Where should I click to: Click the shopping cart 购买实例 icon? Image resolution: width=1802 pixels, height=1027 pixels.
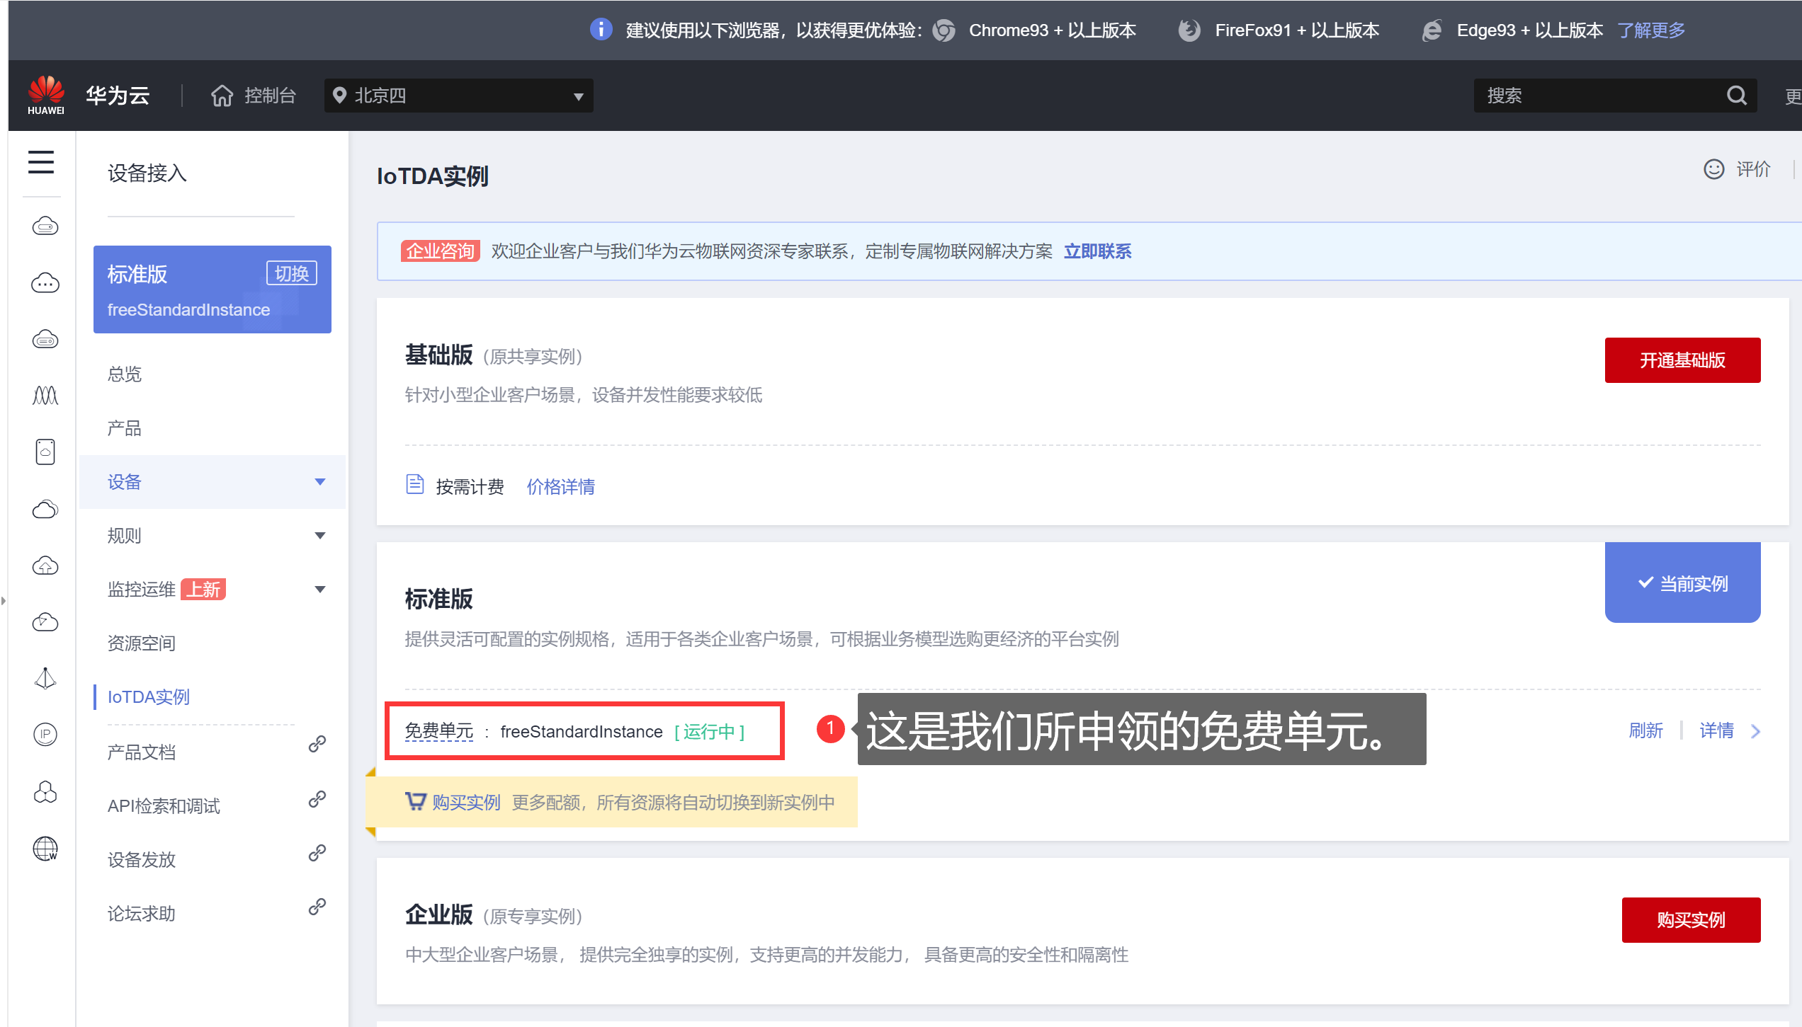tap(415, 801)
